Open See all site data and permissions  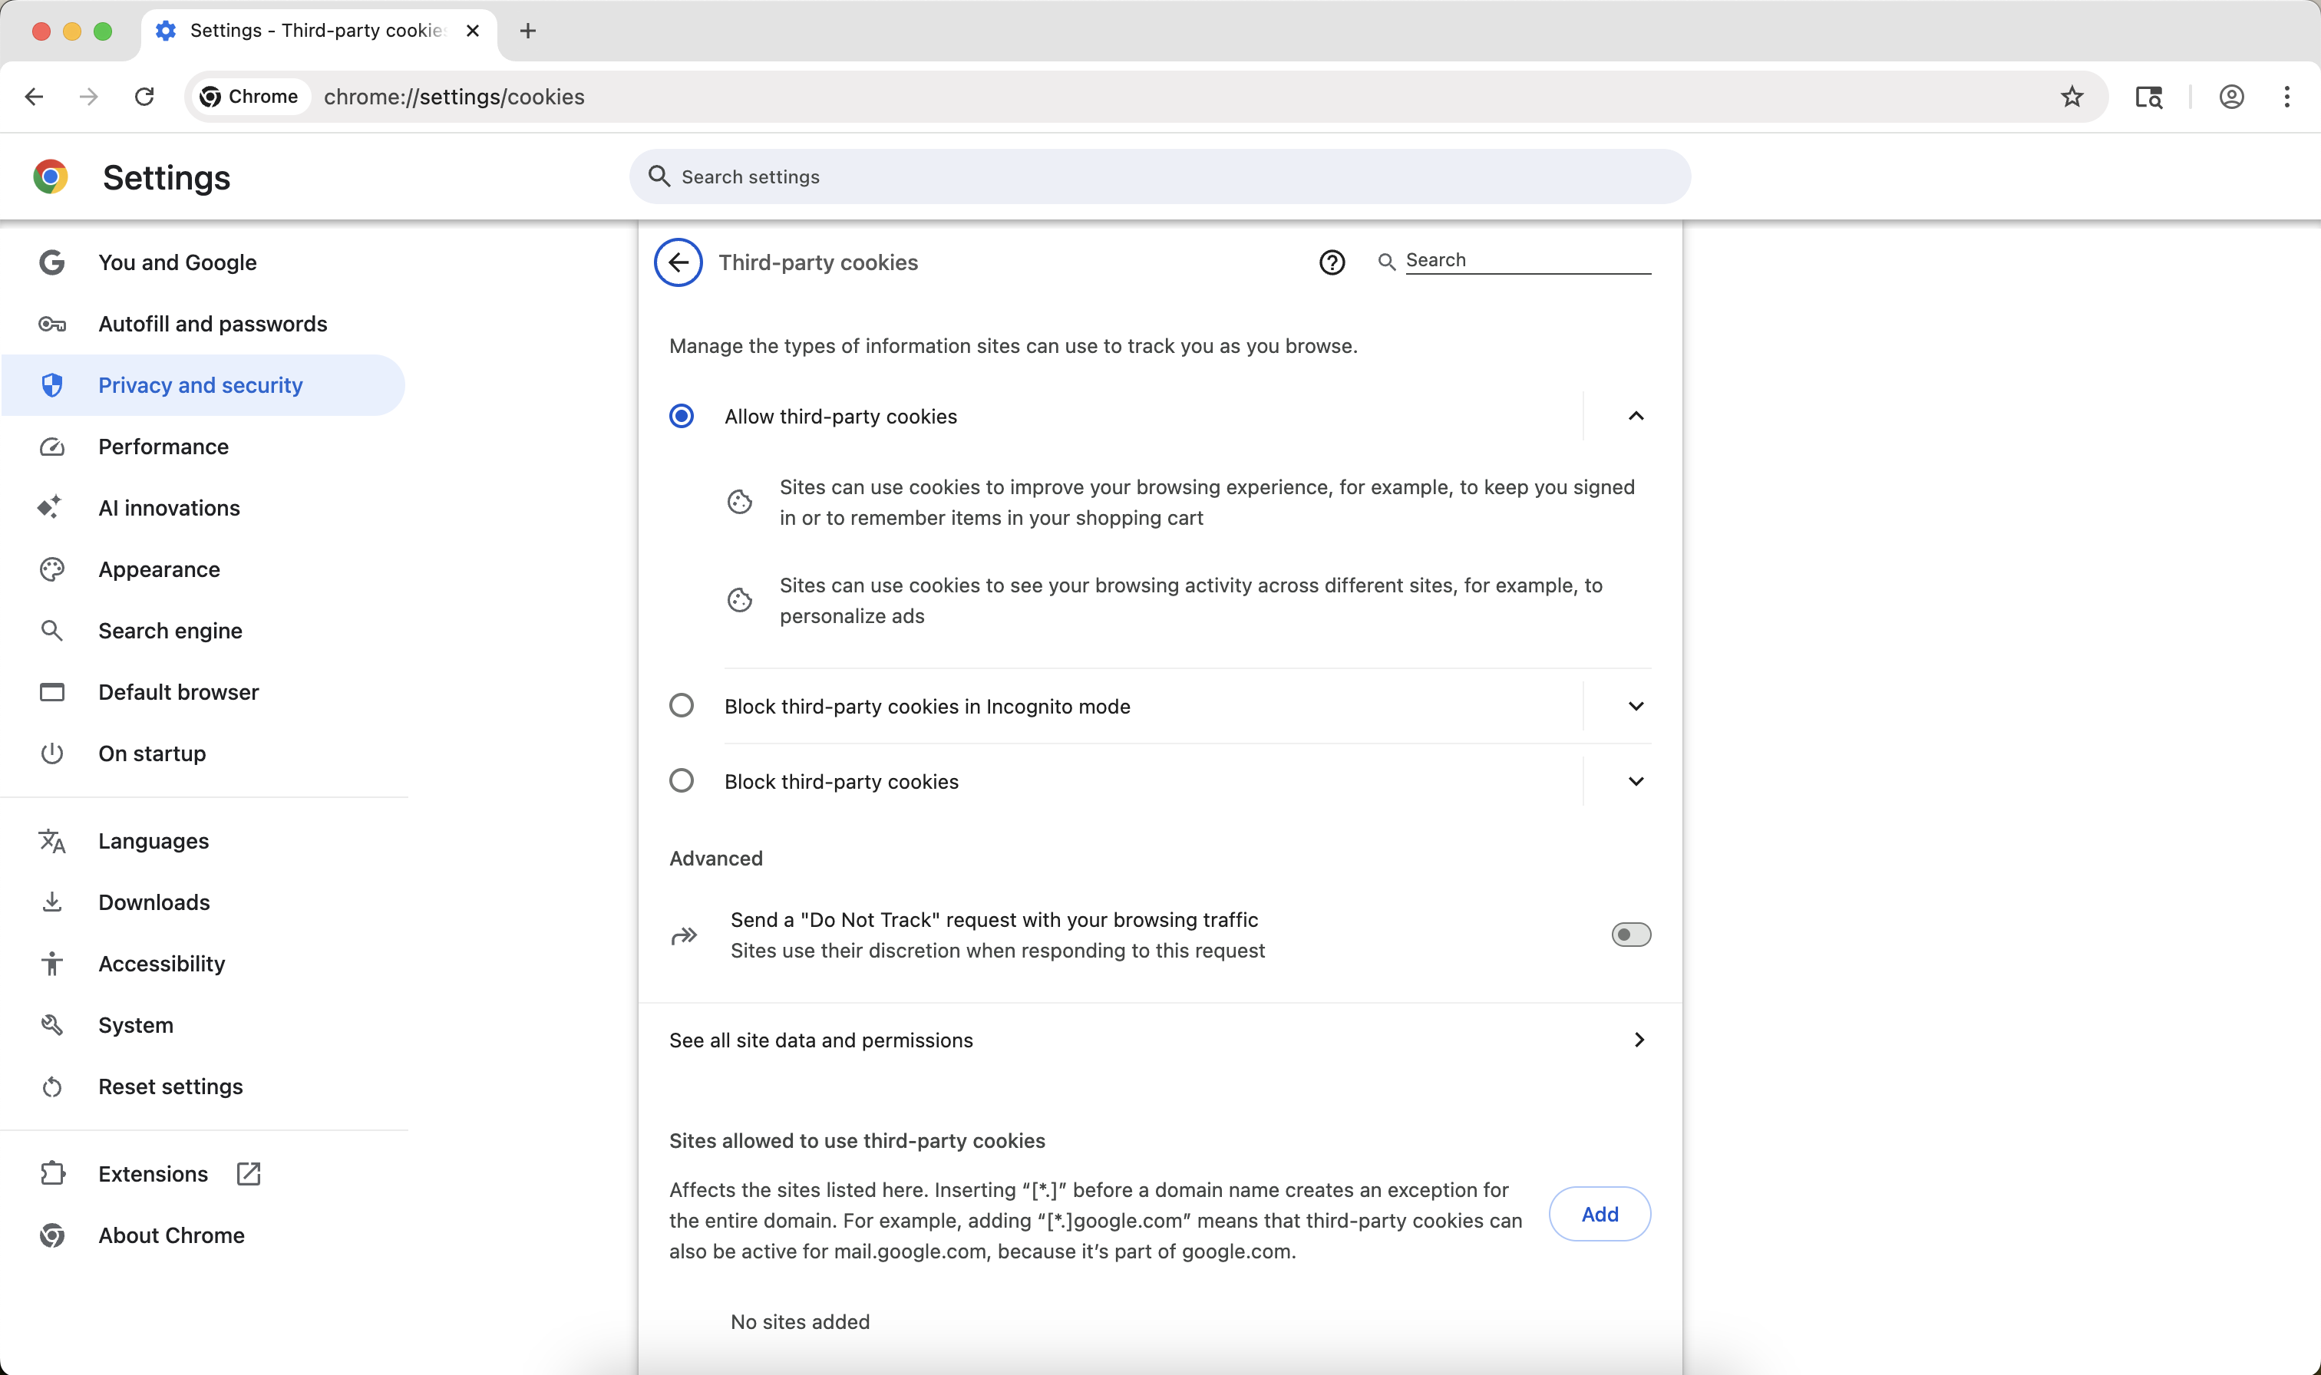pyautogui.click(x=1158, y=1040)
